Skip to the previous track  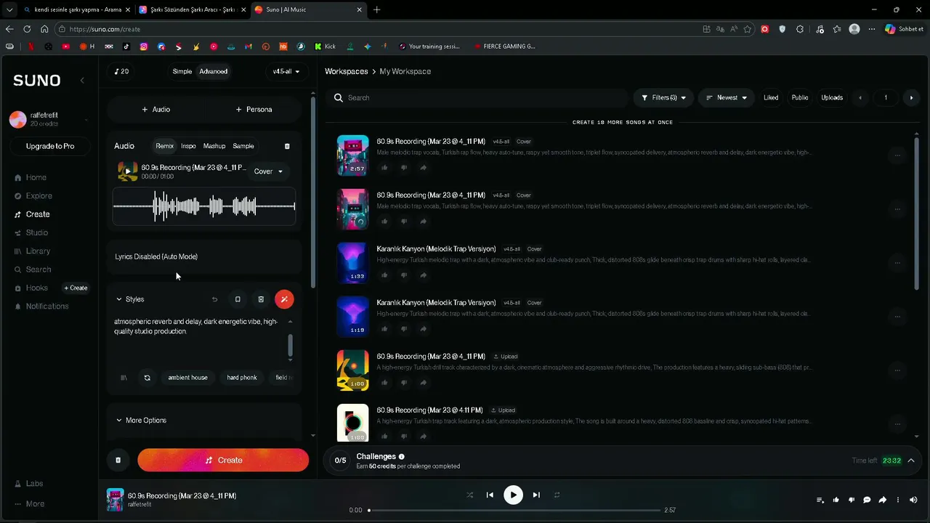tap(490, 495)
